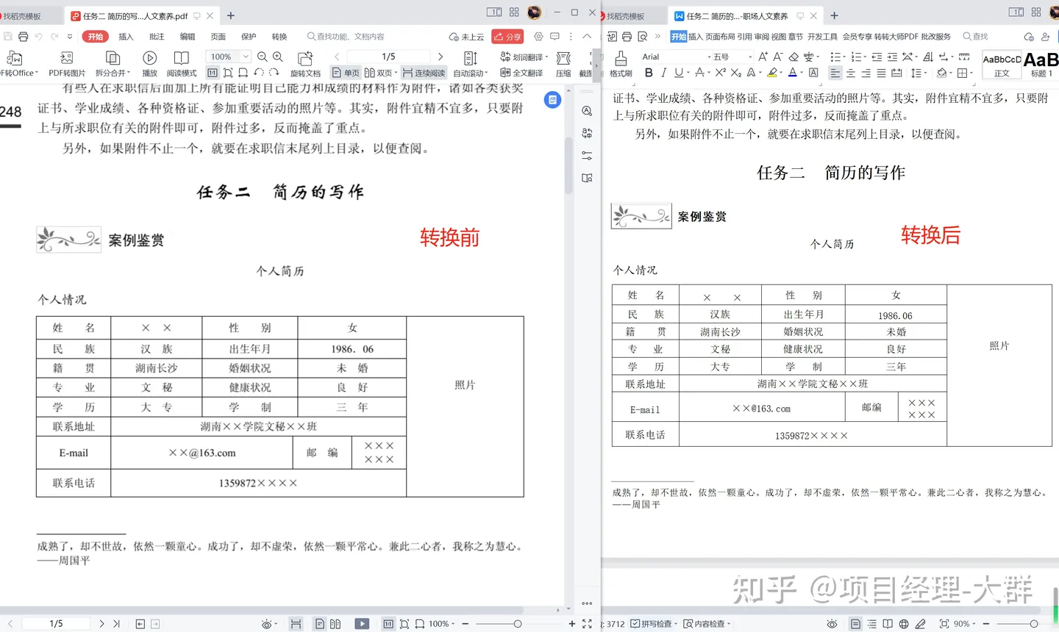Center align text in Writer ribbon
The width and height of the screenshot is (1059, 632).
[851, 73]
